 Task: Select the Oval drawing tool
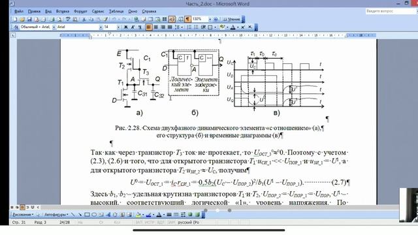click(94, 215)
